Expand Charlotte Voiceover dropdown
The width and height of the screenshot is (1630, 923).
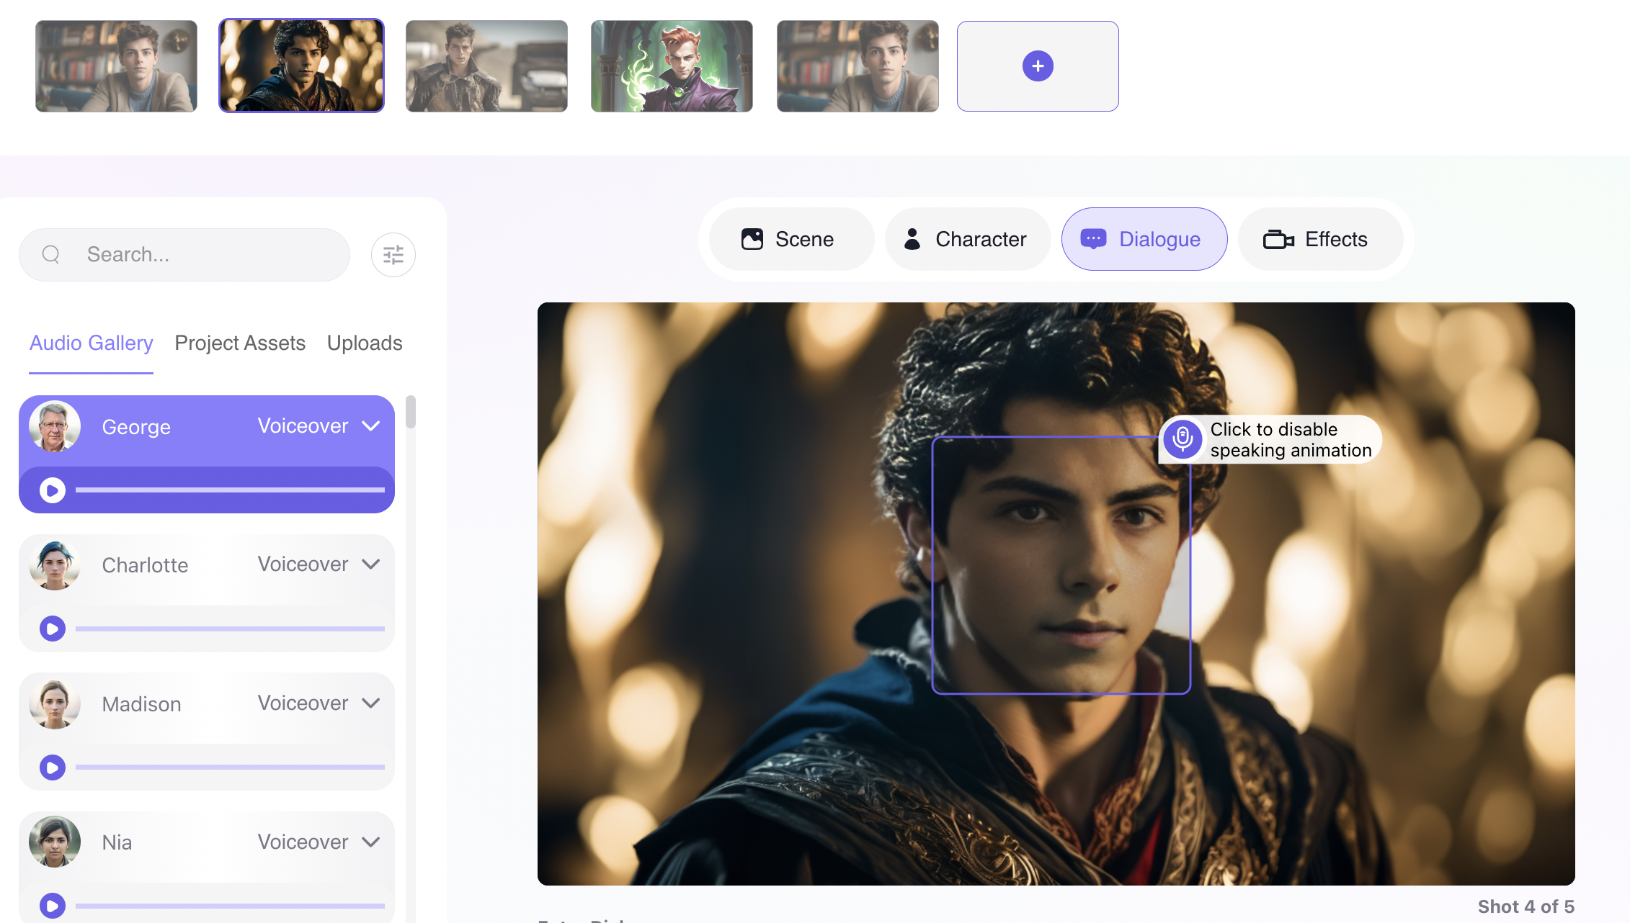371,564
